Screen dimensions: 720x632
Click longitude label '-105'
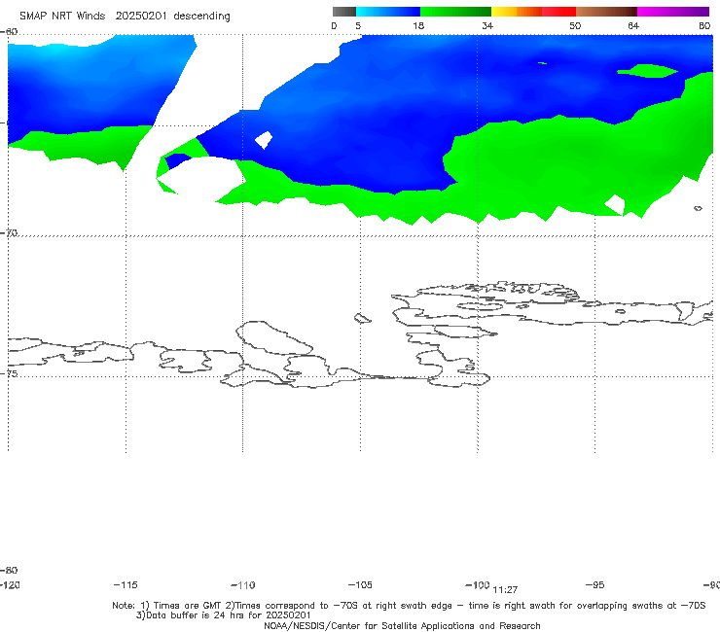360,584
